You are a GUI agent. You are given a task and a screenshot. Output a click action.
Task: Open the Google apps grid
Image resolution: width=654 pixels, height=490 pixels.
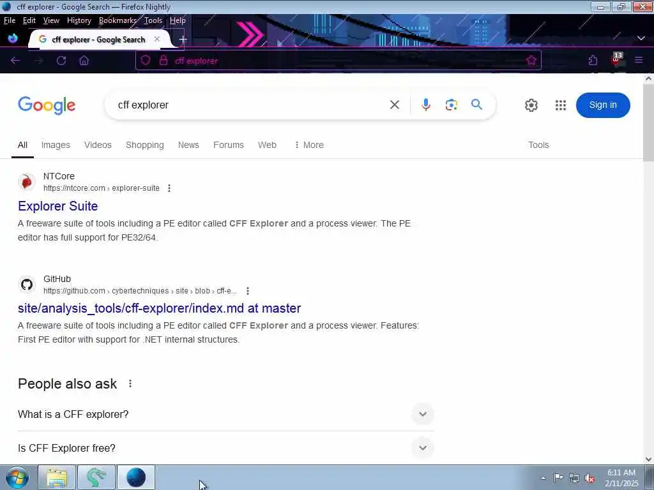pyautogui.click(x=561, y=105)
